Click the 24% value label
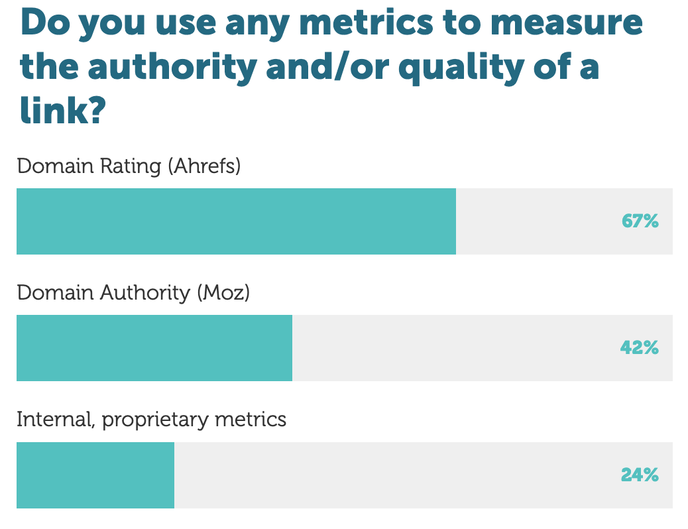 click(640, 475)
